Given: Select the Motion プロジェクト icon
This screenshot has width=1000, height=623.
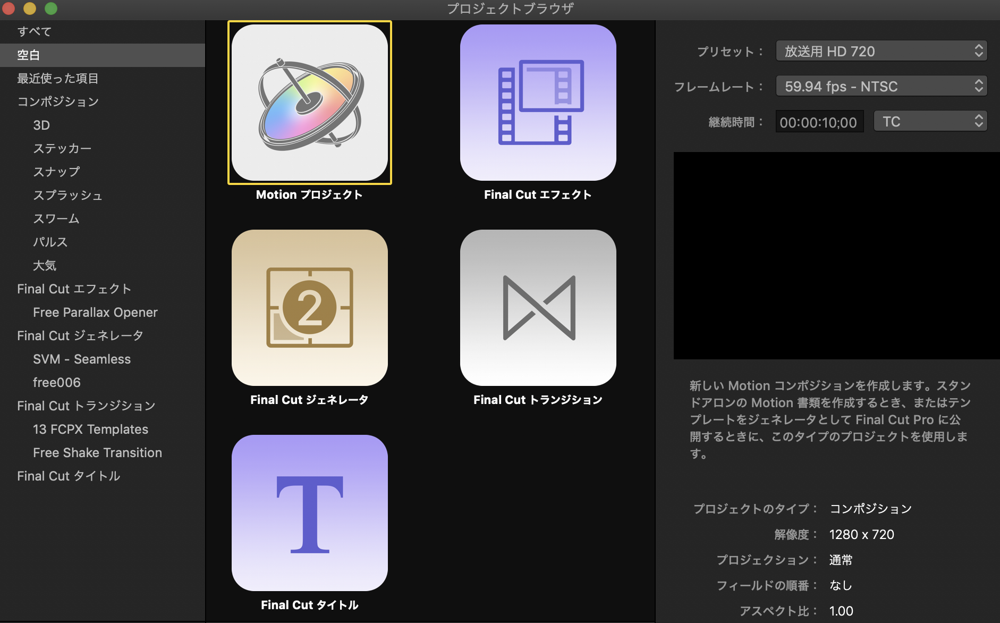Looking at the screenshot, I should pos(310,103).
